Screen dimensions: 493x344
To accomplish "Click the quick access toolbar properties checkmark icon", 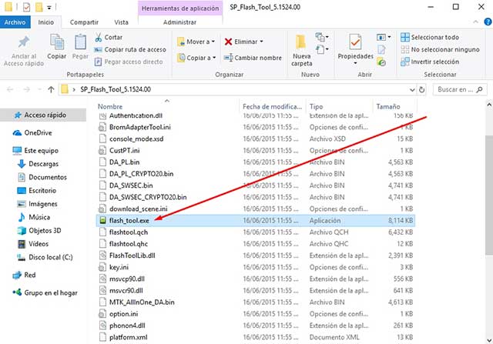I will click(x=26, y=7).
